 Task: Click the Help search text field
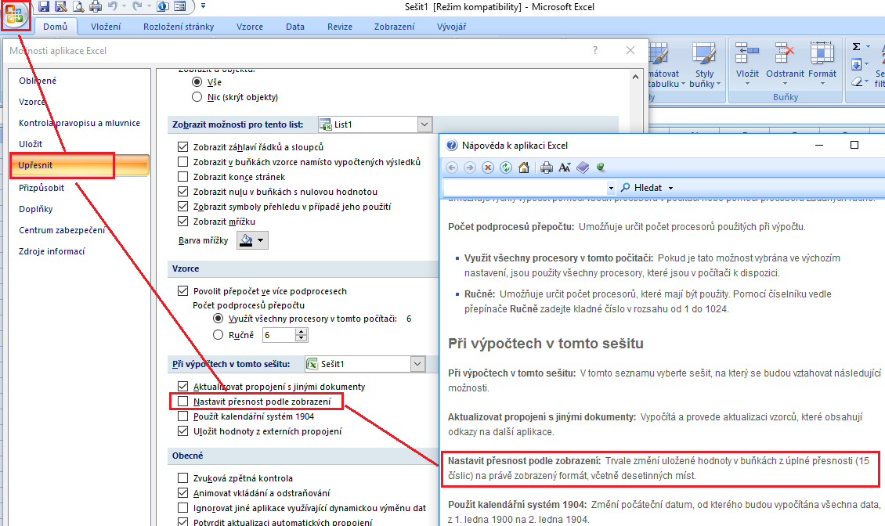click(x=526, y=188)
